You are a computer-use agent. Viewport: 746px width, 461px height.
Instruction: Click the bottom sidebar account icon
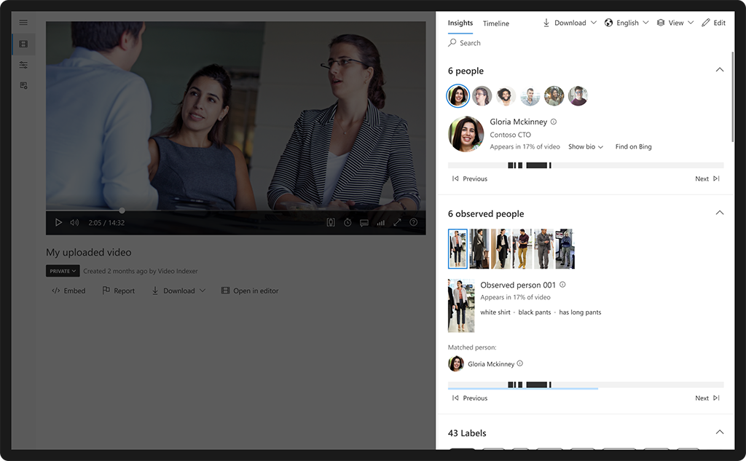[23, 85]
